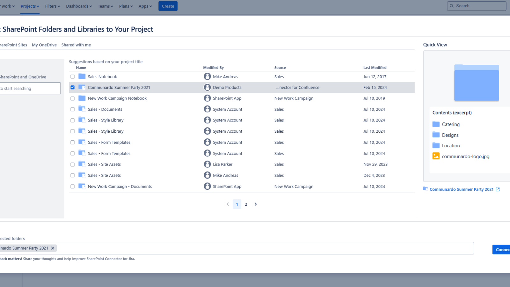This screenshot has height=287, width=510.
Task: Check the Sales Notebook checkbox
Action: 72,77
